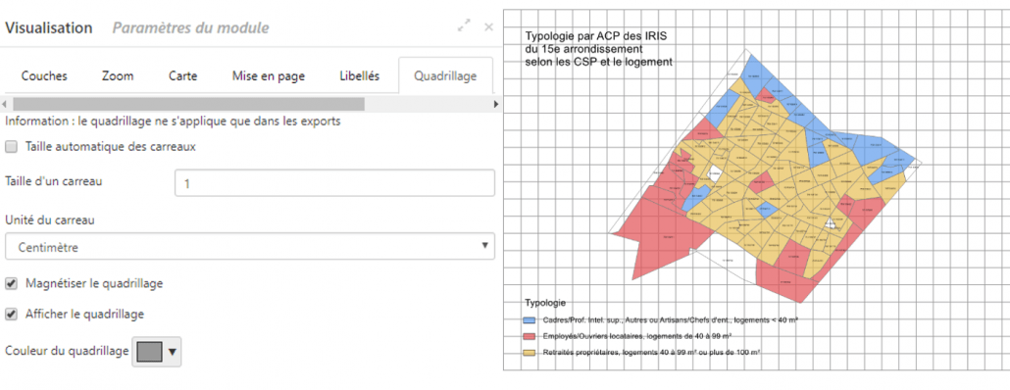This screenshot has width=1010, height=390.
Task: Click the Taille d'un carreau input field
Action: click(x=335, y=183)
